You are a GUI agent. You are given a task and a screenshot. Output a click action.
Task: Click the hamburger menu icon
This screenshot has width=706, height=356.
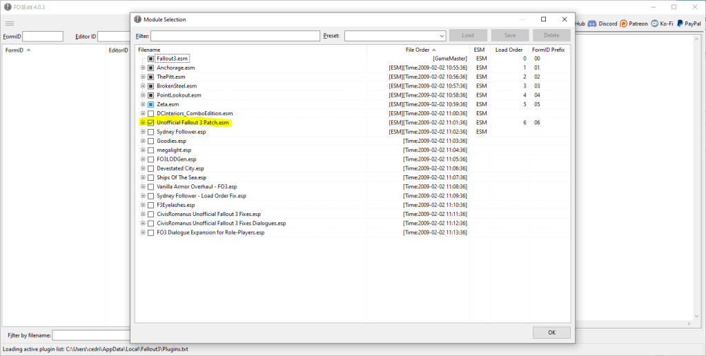(x=10, y=23)
